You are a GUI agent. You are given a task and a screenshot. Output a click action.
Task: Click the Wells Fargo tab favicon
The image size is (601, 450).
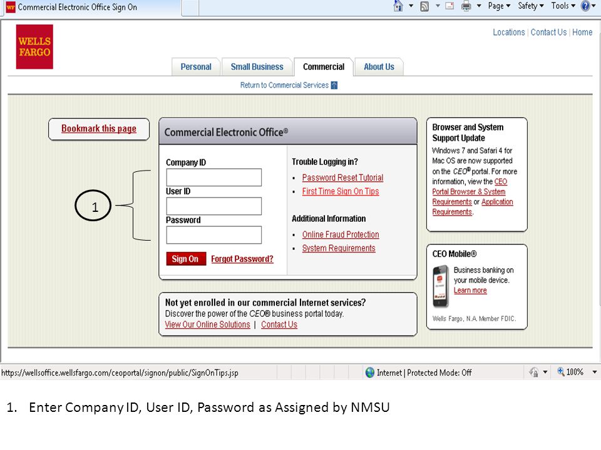[11, 7]
